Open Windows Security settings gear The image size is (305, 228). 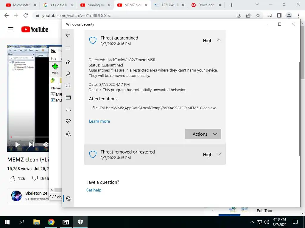pos(68,199)
